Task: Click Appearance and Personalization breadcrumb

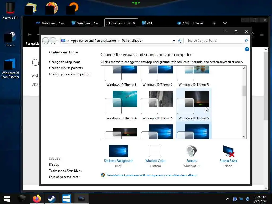Action: [93, 41]
